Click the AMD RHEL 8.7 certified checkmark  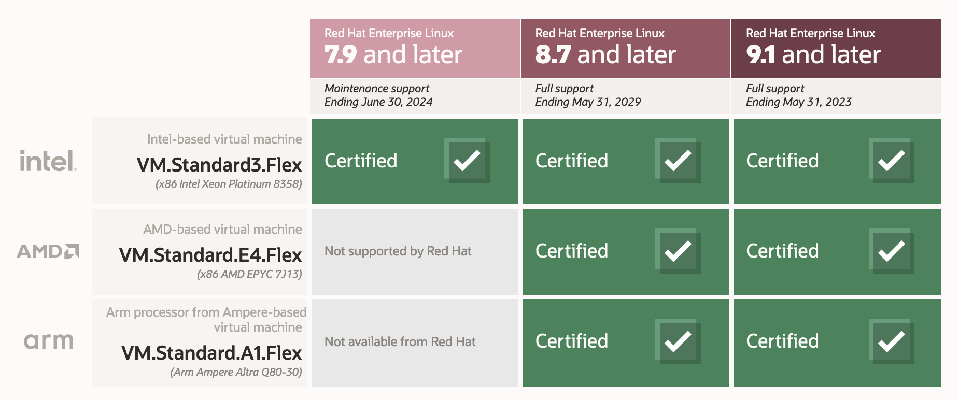point(678,251)
